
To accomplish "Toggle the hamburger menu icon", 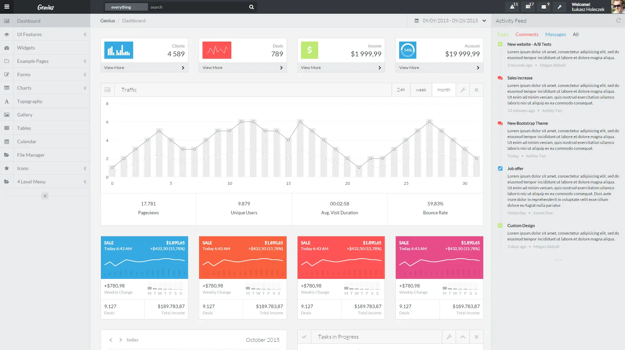I will (x=7, y=7).
